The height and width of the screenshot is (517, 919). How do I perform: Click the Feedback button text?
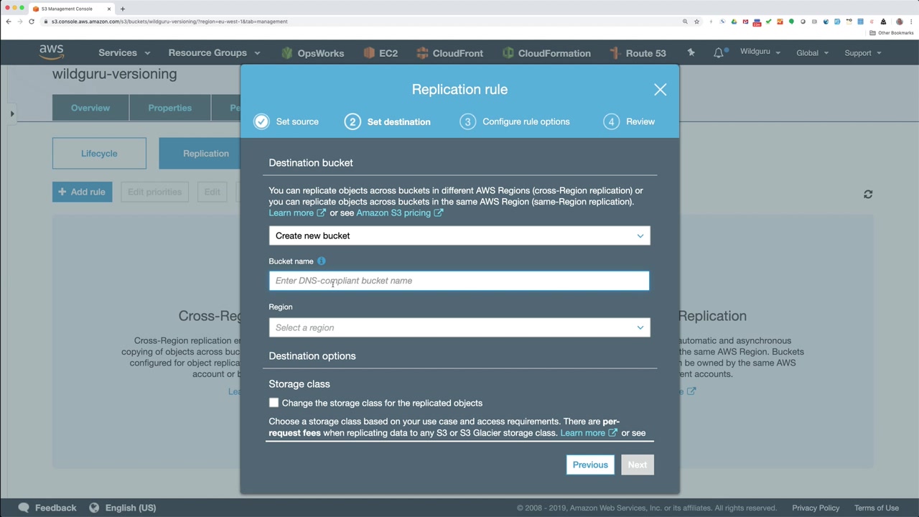coord(55,508)
